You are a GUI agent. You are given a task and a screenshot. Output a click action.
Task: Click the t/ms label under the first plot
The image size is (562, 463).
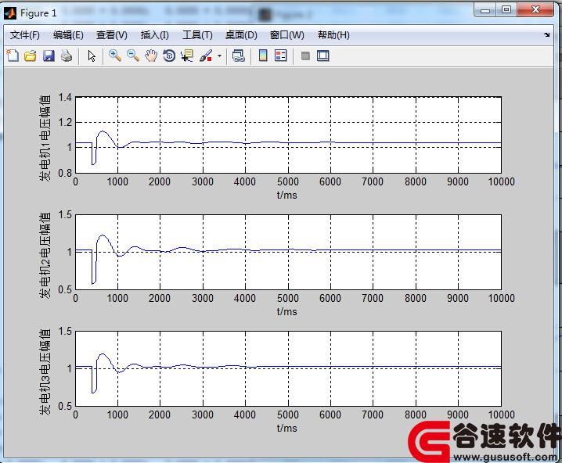click(x=286, y=196)
